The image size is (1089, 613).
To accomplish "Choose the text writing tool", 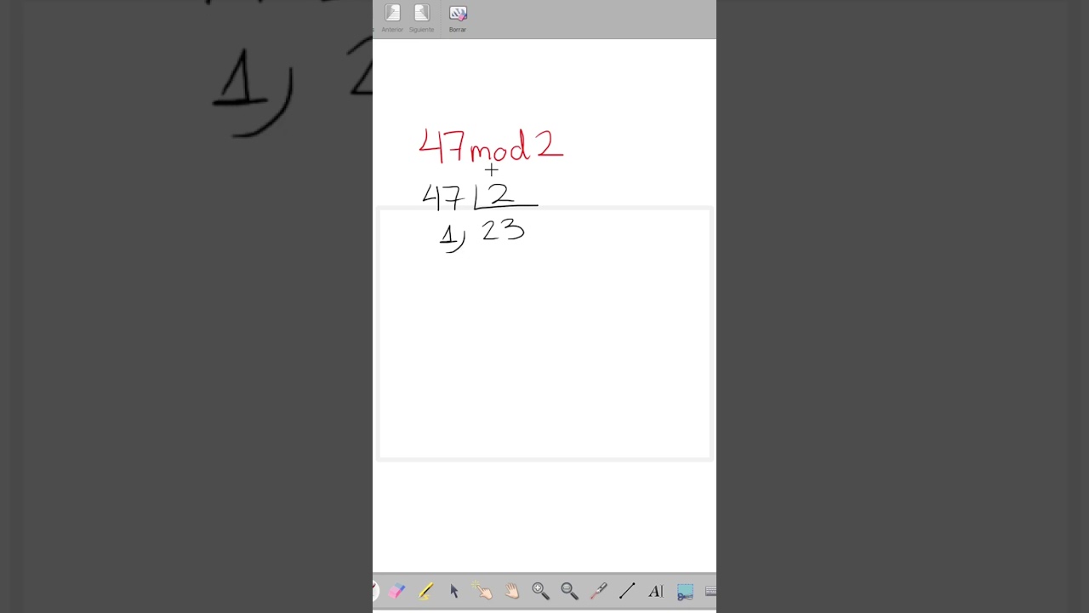I will coord(656,591).
